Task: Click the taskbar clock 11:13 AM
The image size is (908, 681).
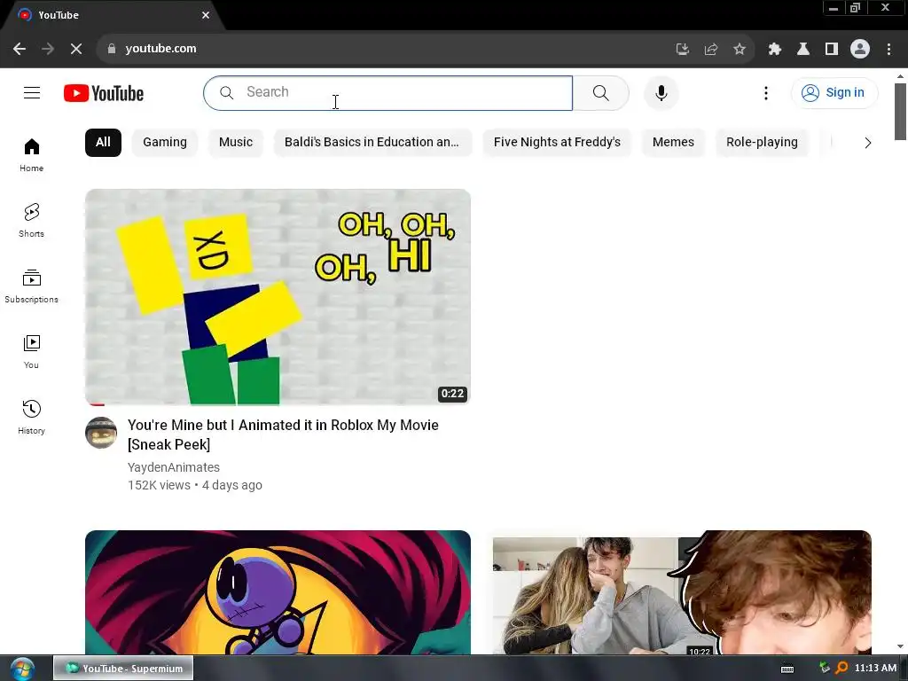Action: tap(875, 668)
